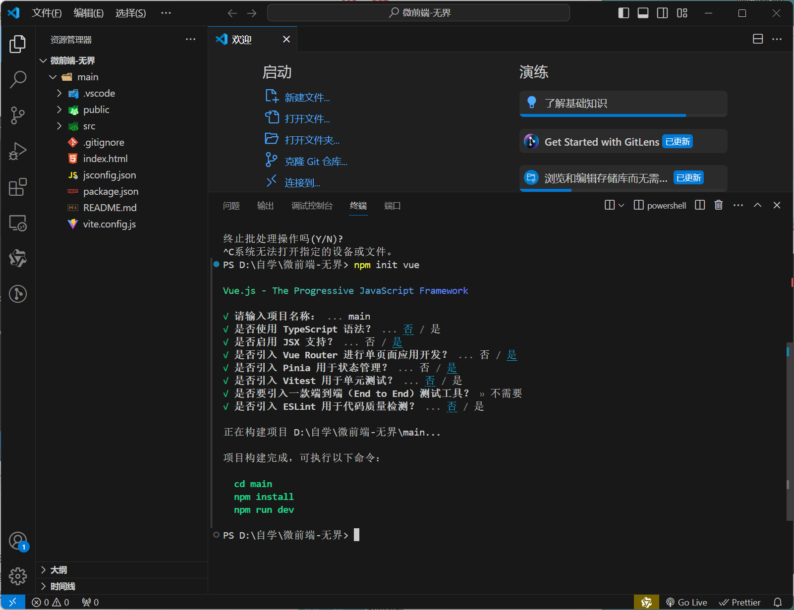Maximize the panel size with chevron

(x=757, y=205)
